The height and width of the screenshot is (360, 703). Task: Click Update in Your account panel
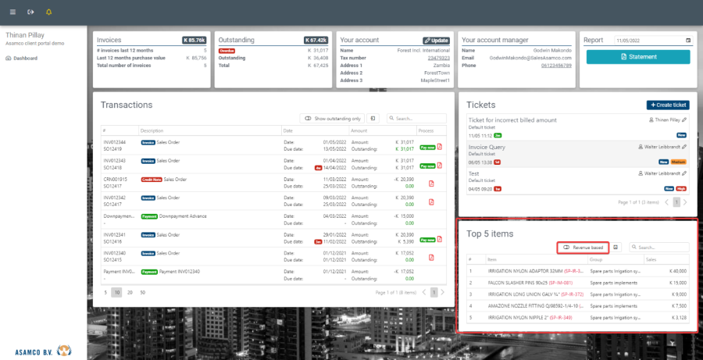pos(437,40)
